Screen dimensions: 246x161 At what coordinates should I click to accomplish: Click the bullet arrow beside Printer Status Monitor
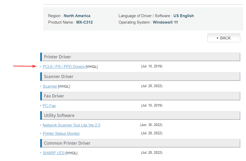tap(41, 134)
